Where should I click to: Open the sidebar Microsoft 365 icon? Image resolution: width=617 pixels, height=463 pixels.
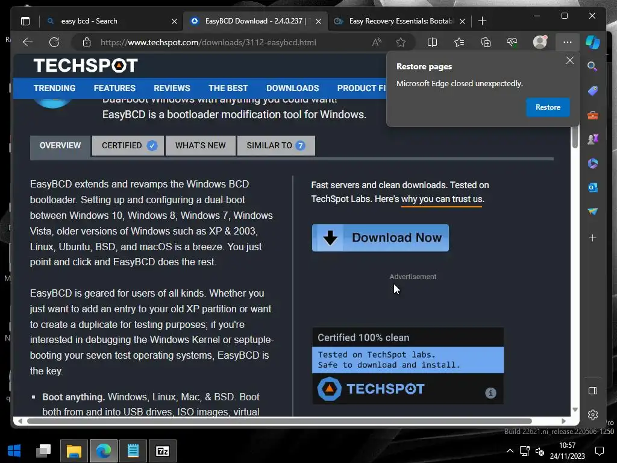pyautogui.click(x=593, y=163)
